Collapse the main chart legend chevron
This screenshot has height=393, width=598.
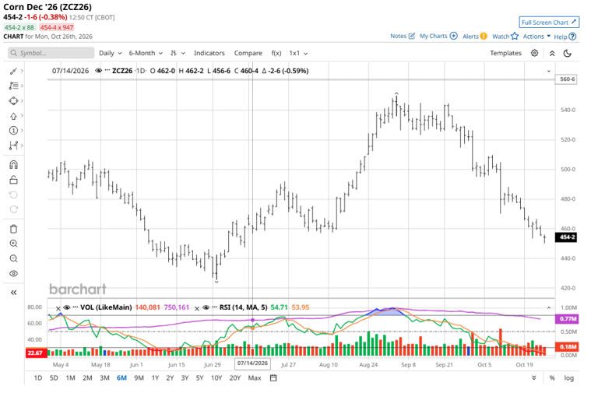548,71
